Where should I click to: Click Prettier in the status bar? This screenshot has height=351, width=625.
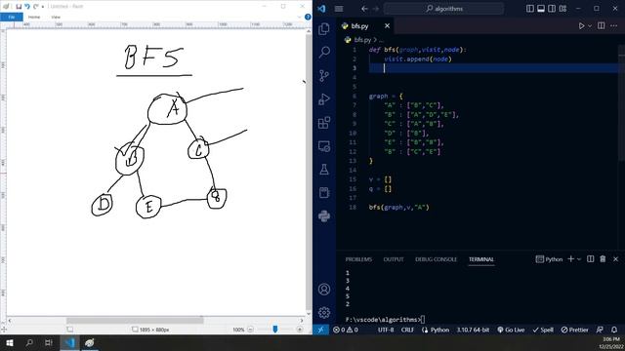pyautogui.click(x=574, y=330)
